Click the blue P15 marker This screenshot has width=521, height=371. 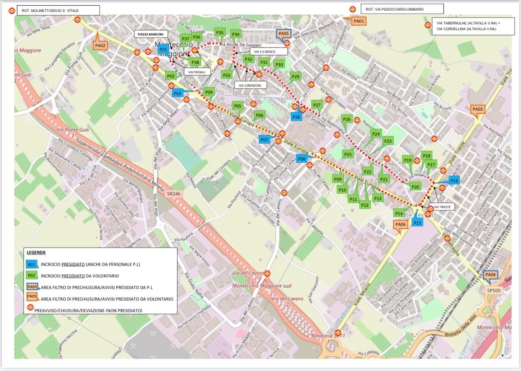[x=417, y=223]
